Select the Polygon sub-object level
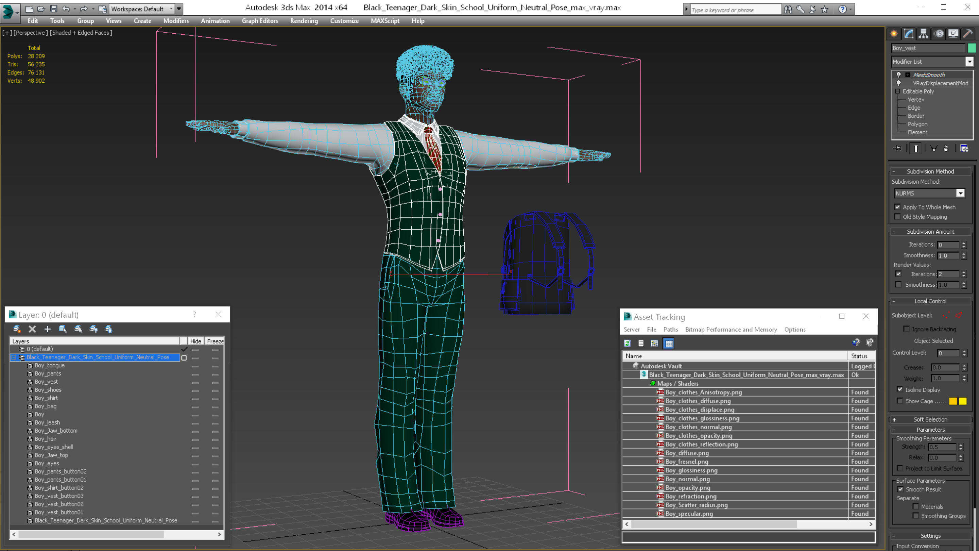Viewport: 979px width, 551px height. tap(917, 124)
